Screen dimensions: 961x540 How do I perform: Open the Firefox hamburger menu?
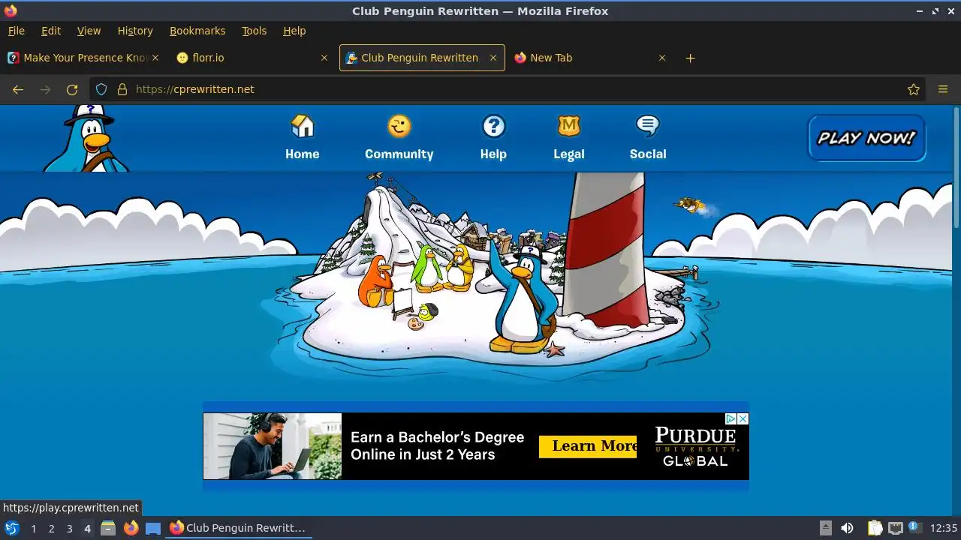coord(943,89)
